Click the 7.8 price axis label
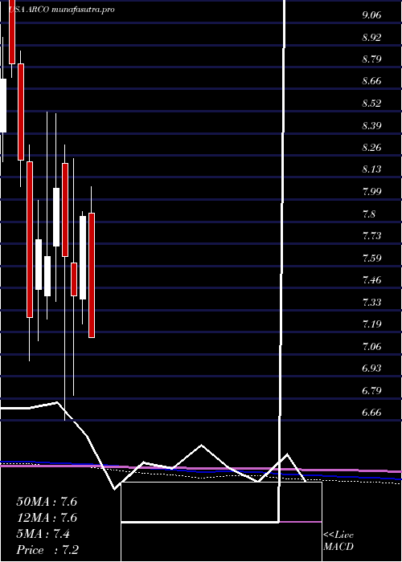The width and height of the screenshot is (402, 562). (x=369, y=214)
